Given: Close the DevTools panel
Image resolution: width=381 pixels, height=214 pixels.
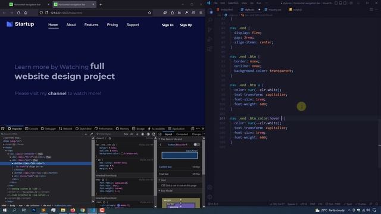Looking at the screenshot, I should 203,128.
